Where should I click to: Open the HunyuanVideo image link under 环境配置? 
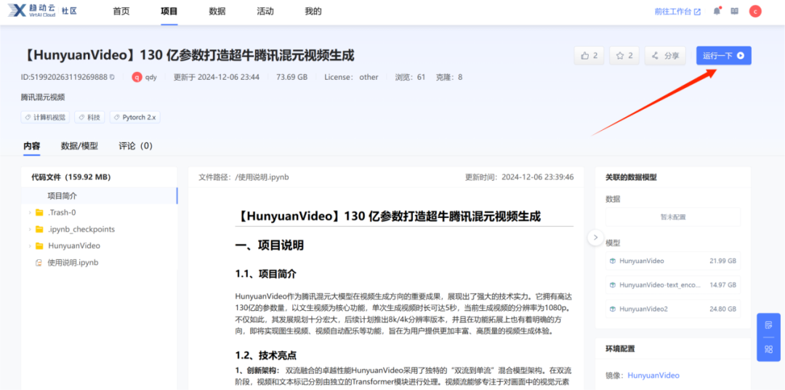pos(653,375)
